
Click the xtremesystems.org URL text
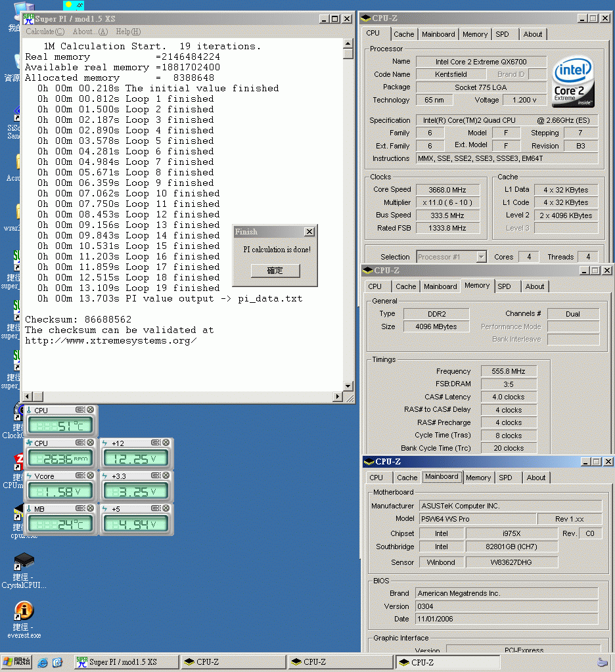pyautogui.click(x=110, y=341)
